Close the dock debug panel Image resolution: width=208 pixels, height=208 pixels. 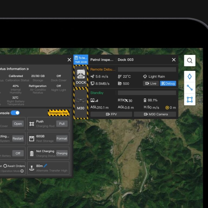(69, 60)
